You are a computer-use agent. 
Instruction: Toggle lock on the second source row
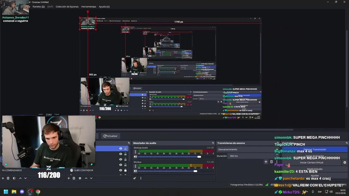pos(125,154)
